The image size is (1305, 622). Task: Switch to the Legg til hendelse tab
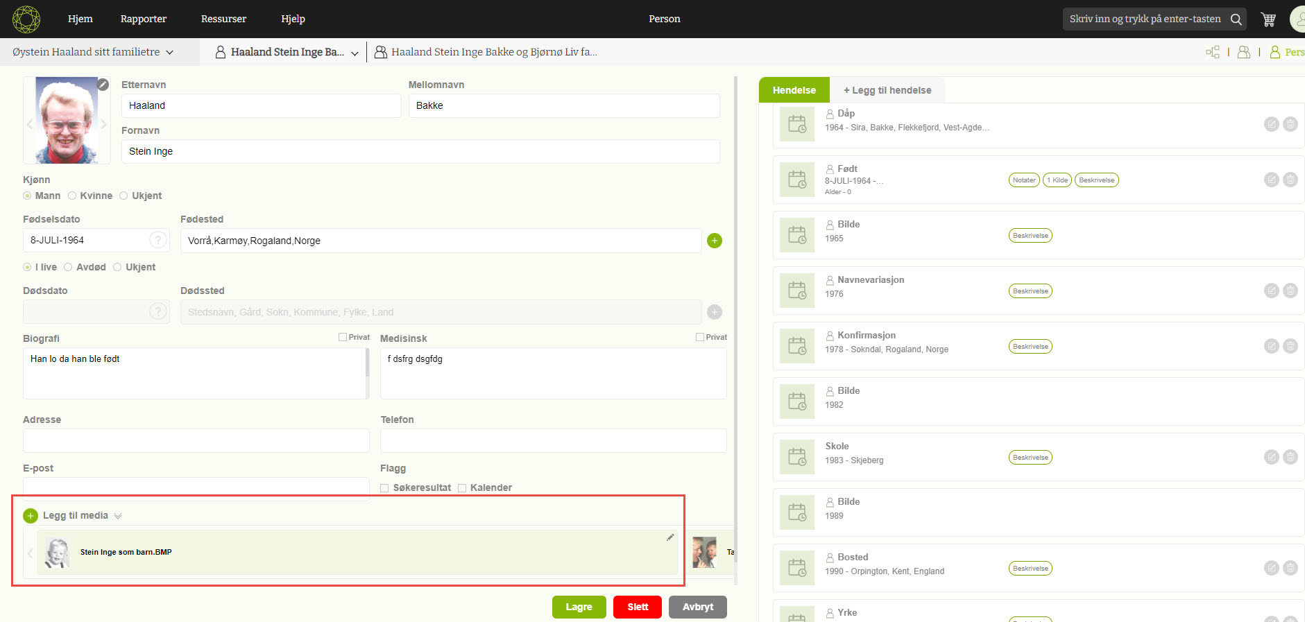pos(887,90)
